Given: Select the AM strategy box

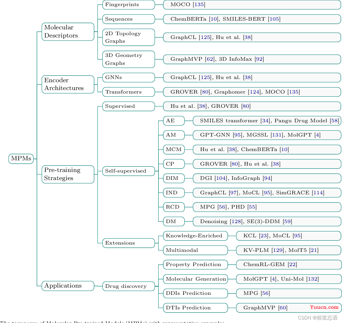Looking at the screenshot, I should (174, 135).
